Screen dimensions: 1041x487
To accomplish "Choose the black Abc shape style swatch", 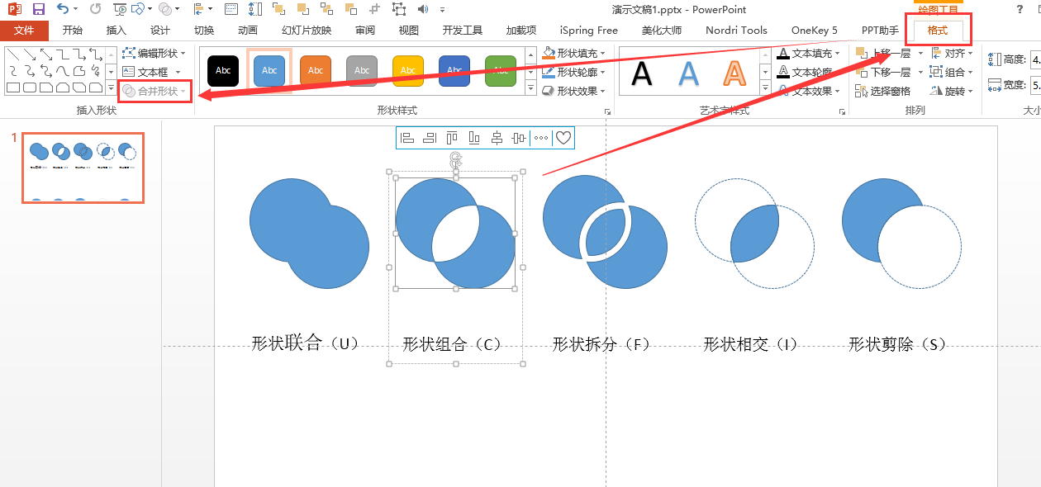I will coord(223,71).
